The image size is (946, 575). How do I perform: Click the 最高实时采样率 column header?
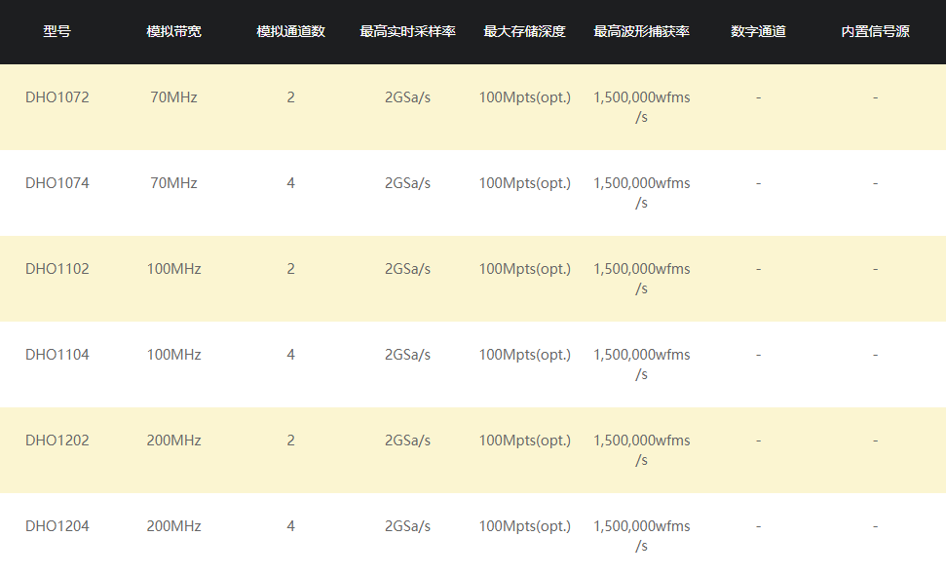tap(407, 31)
